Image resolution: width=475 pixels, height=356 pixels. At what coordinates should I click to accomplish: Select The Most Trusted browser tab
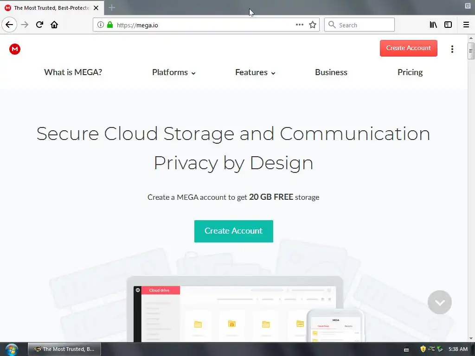click(x=52, y=8)
